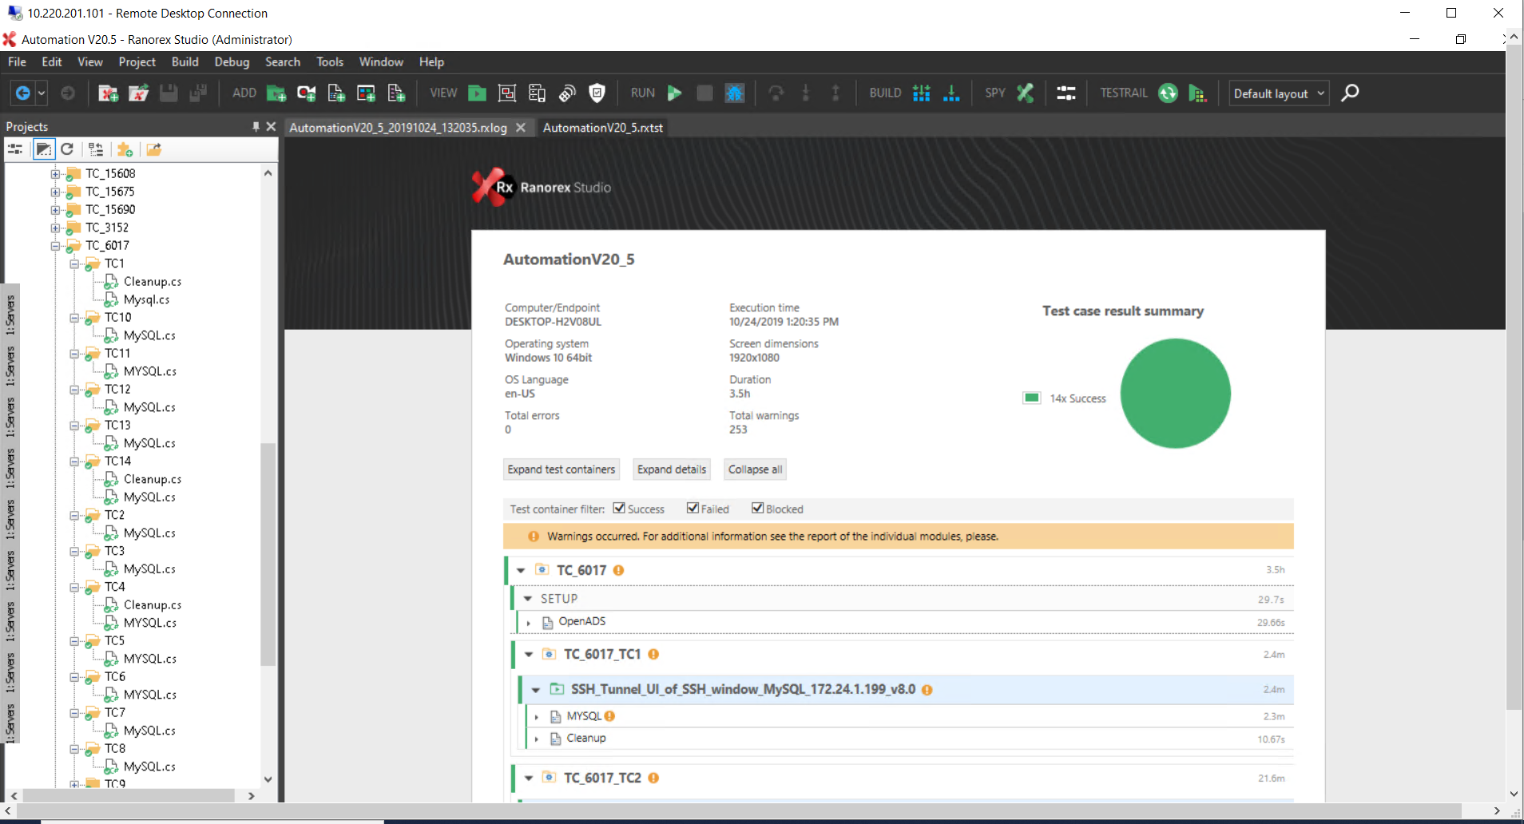Click the collapse all tree icon in Projects
This screenshot has width=1524, height=824.
click(96, 149)
